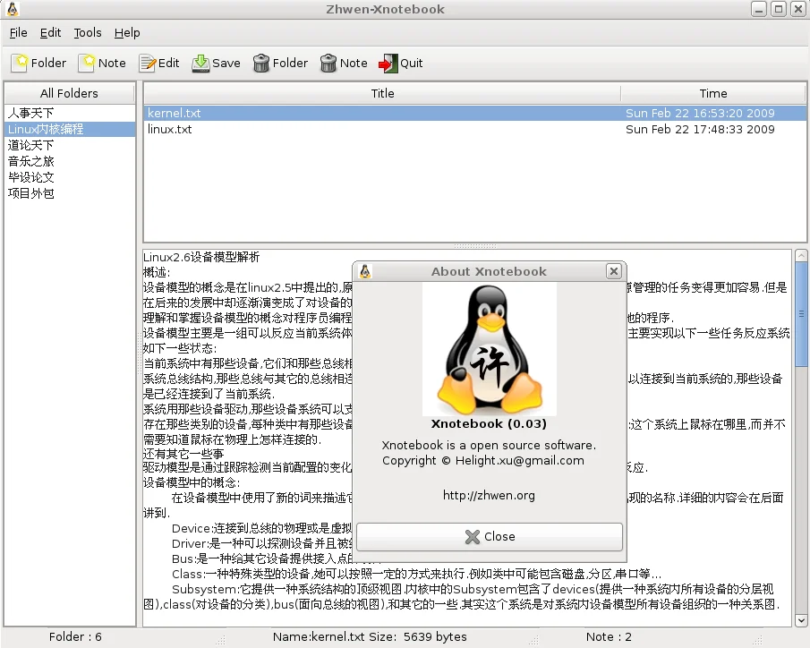Open the Tools menu
The image size is (810, 648).
(x=88, y=32)
